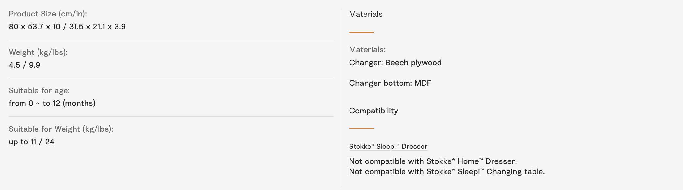Click the gray Materials: sub-label
Screen dimensions: 683x190
tap(367, 50)
